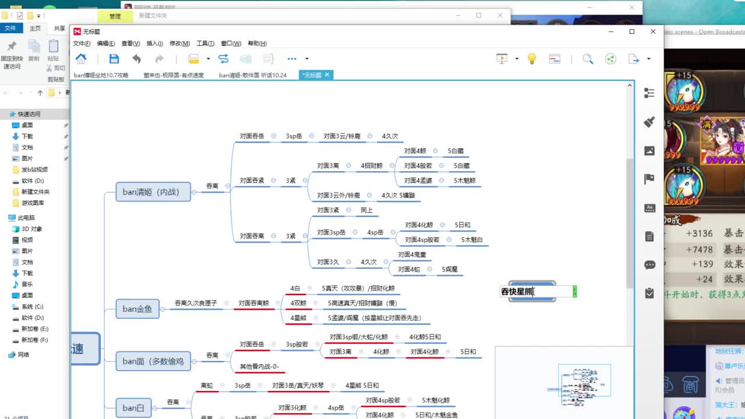Select the format paintbrush in the right sidebar
The width and height of the screenshot is (745, 419).
(x=650, y=122)
